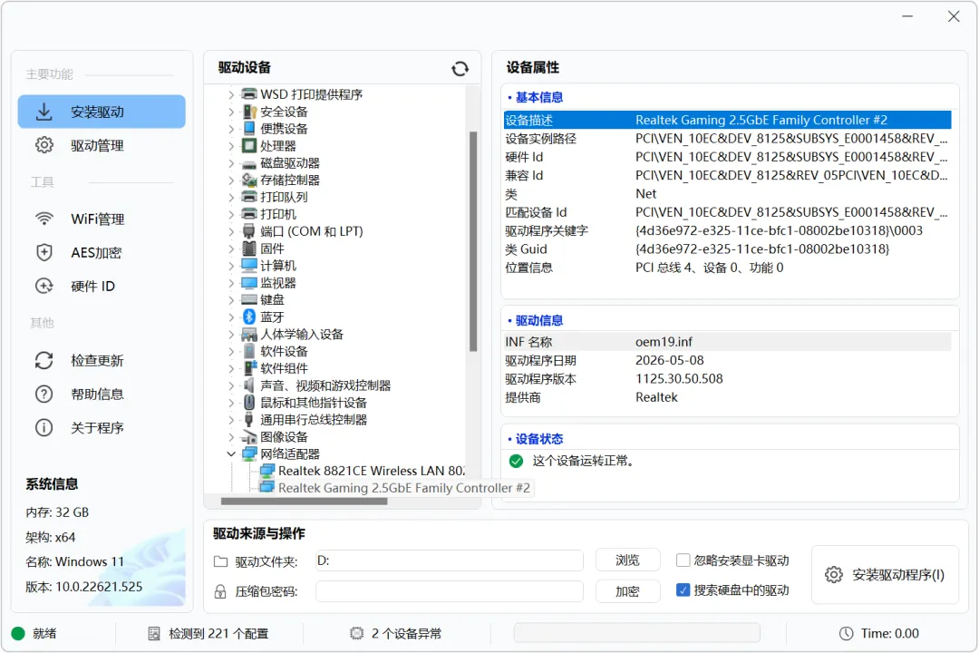Click the 鼠标和其他指针设备 mouse icon
Viewport: 979px width, 653px height.
(249, 403)
